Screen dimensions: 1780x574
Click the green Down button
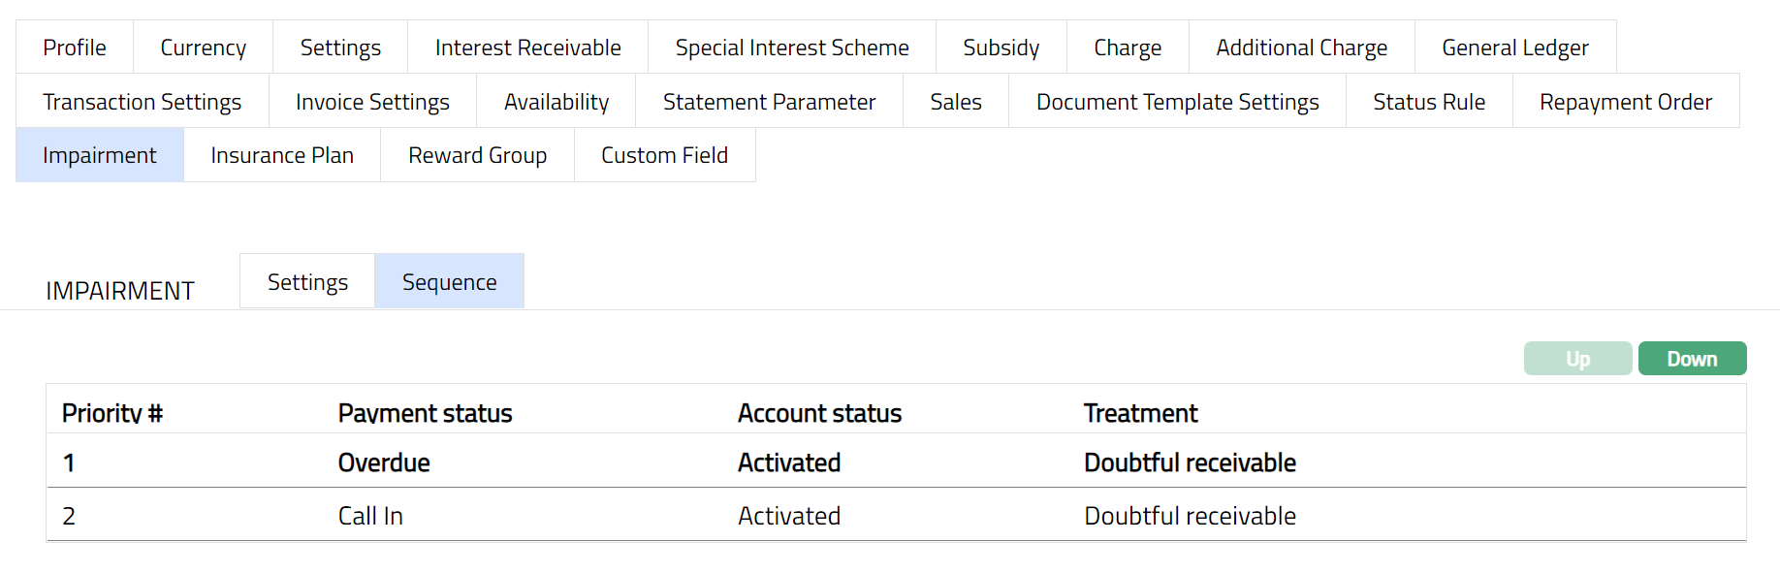[1692, 359]
